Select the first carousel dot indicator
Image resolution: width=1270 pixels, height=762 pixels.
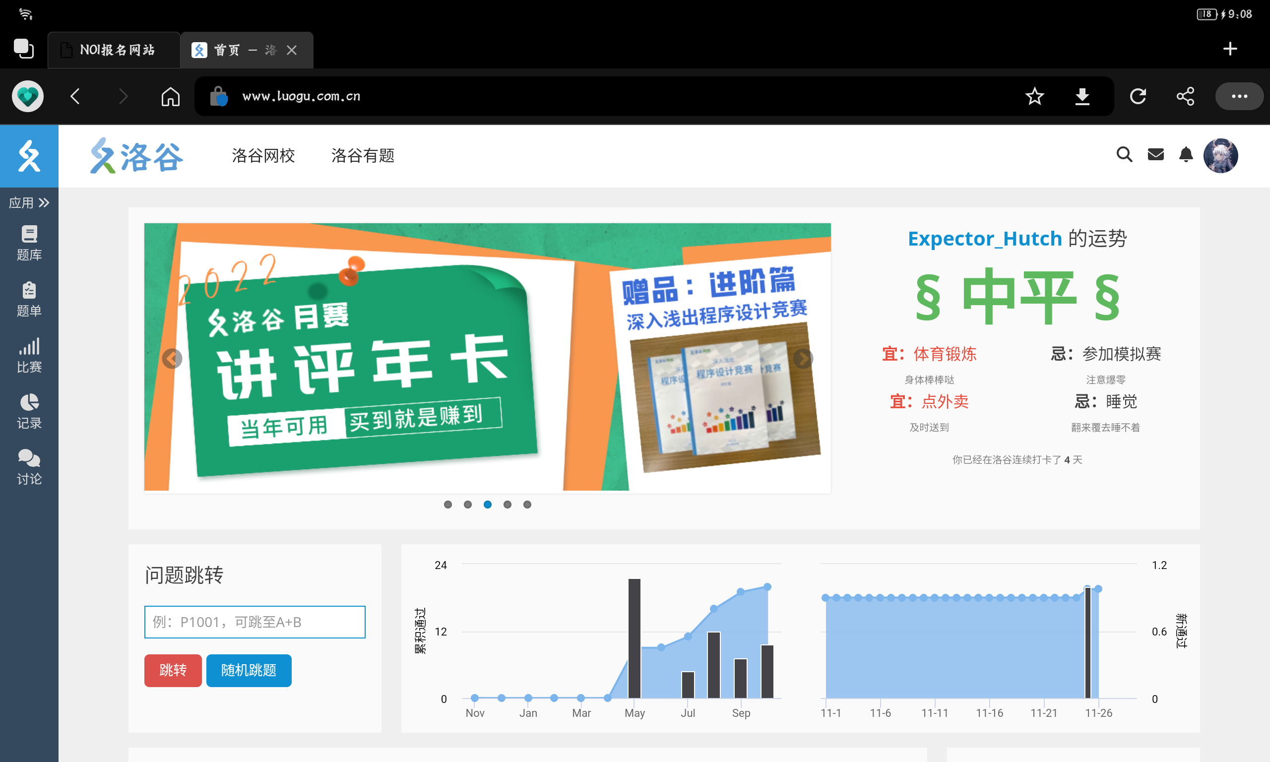[447, 504]
